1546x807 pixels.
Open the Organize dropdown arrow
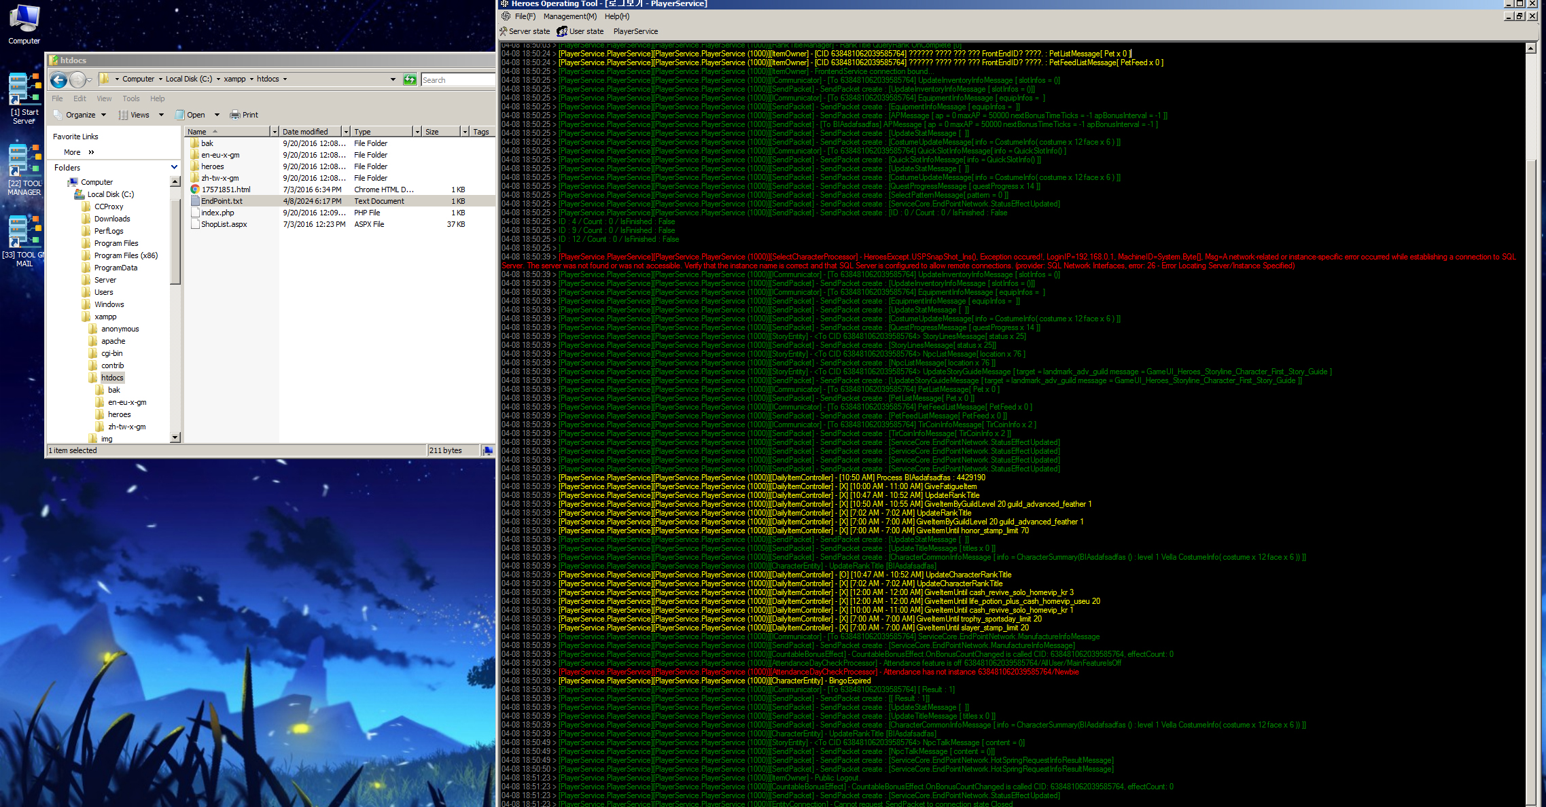tap(103, 115)
